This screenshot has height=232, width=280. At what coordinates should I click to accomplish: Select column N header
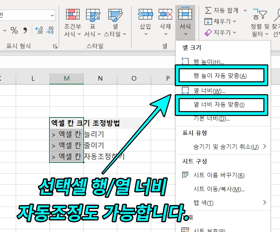coord(100,78)
